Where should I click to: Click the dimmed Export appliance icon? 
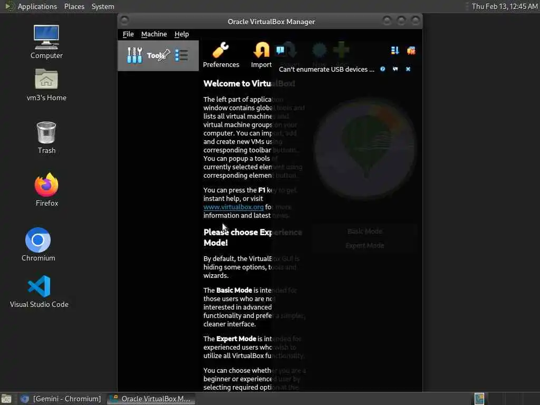click(x=291, y=51)
